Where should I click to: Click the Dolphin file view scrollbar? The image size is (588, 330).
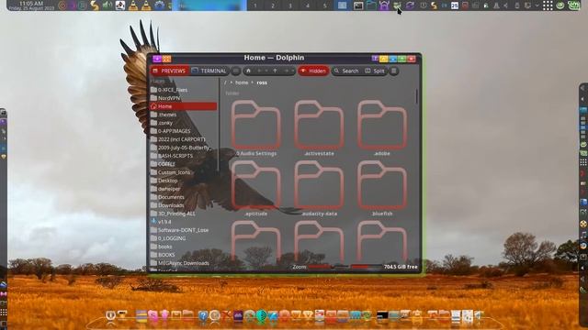coord(416,96)
